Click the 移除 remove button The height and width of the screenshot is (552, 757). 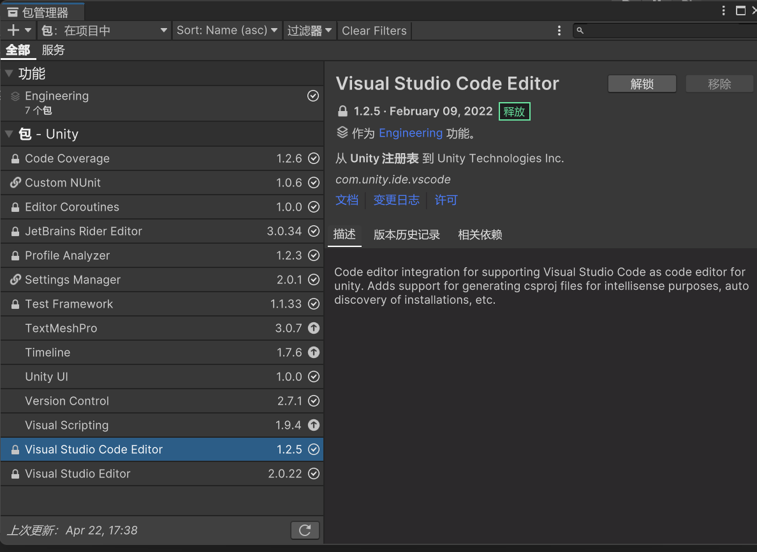(x=719, y=84)
